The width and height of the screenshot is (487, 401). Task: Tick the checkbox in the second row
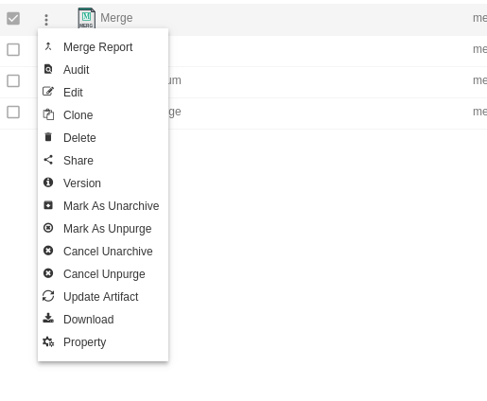pyautogui.click(x=13, y=49)
